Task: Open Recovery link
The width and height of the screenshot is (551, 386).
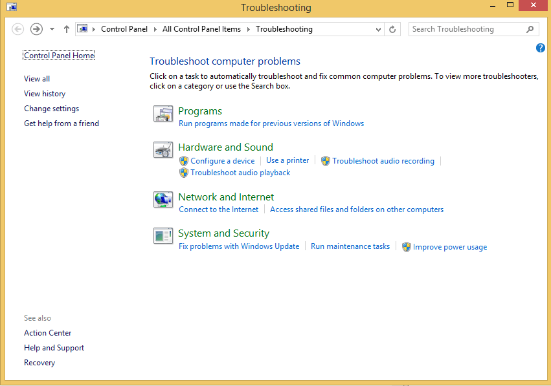Action: click(x=39, y=363)
